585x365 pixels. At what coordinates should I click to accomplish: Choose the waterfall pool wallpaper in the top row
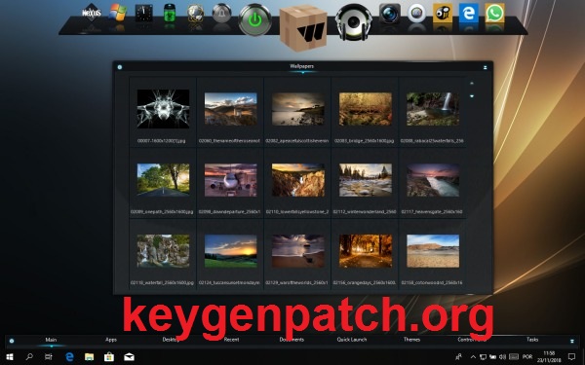(x=433, y=109)
